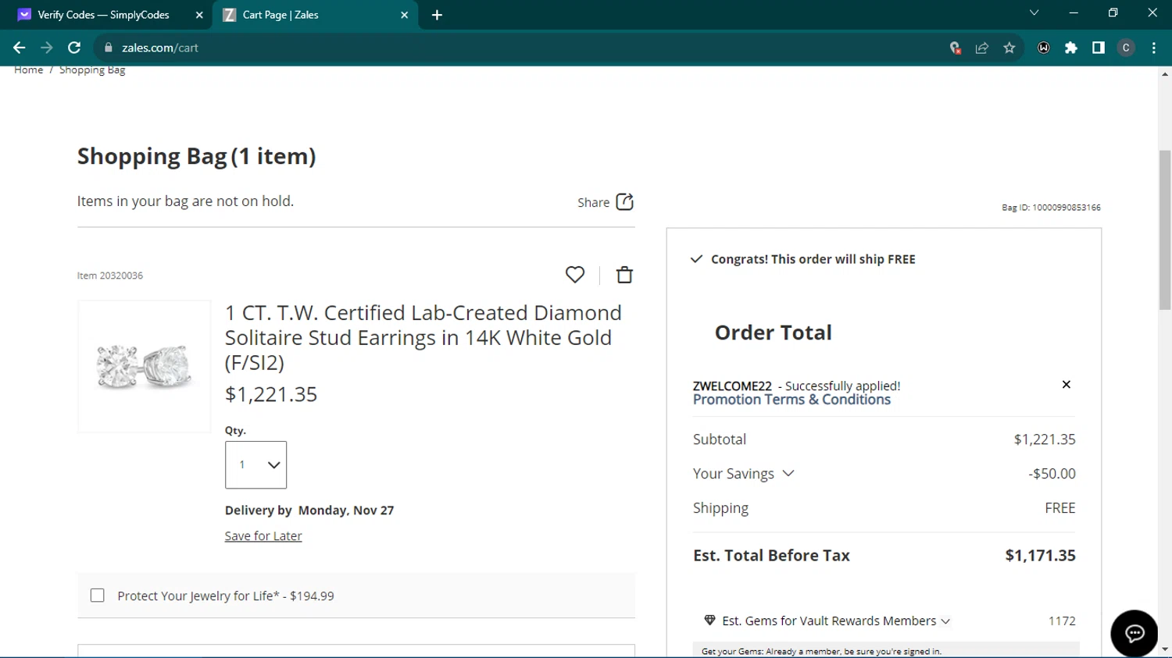The image size is (1172, 658).
Task: Bookmark this page with the star icon
Action: tap(1009, 48)
